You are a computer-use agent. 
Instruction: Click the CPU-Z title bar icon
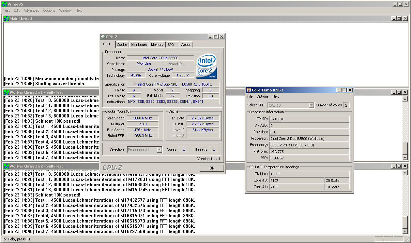(103, 37)
